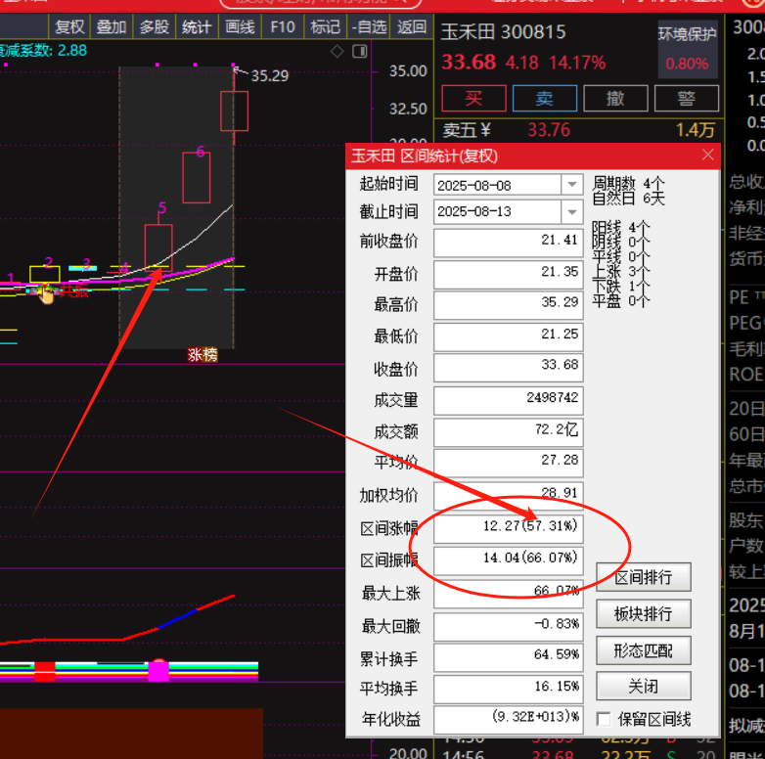Click the 最低价 value 21.25

point(509,336)
